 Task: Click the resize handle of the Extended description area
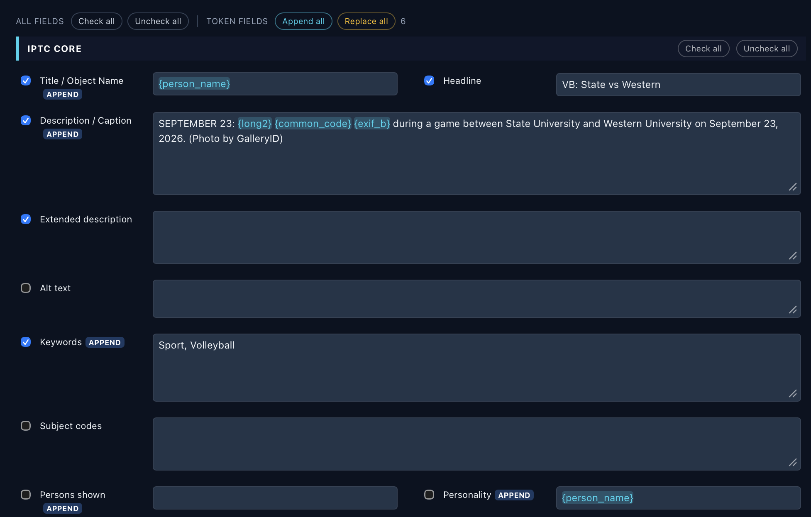coord(793,256)
